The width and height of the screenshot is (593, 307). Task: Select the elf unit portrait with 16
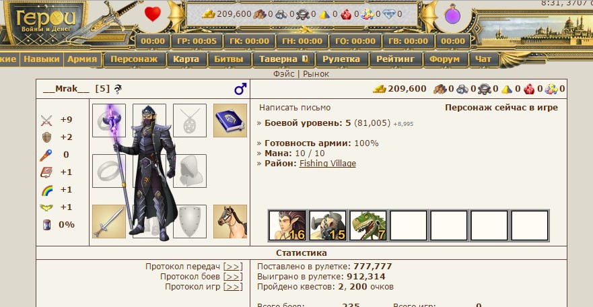[x=287, y=226]
